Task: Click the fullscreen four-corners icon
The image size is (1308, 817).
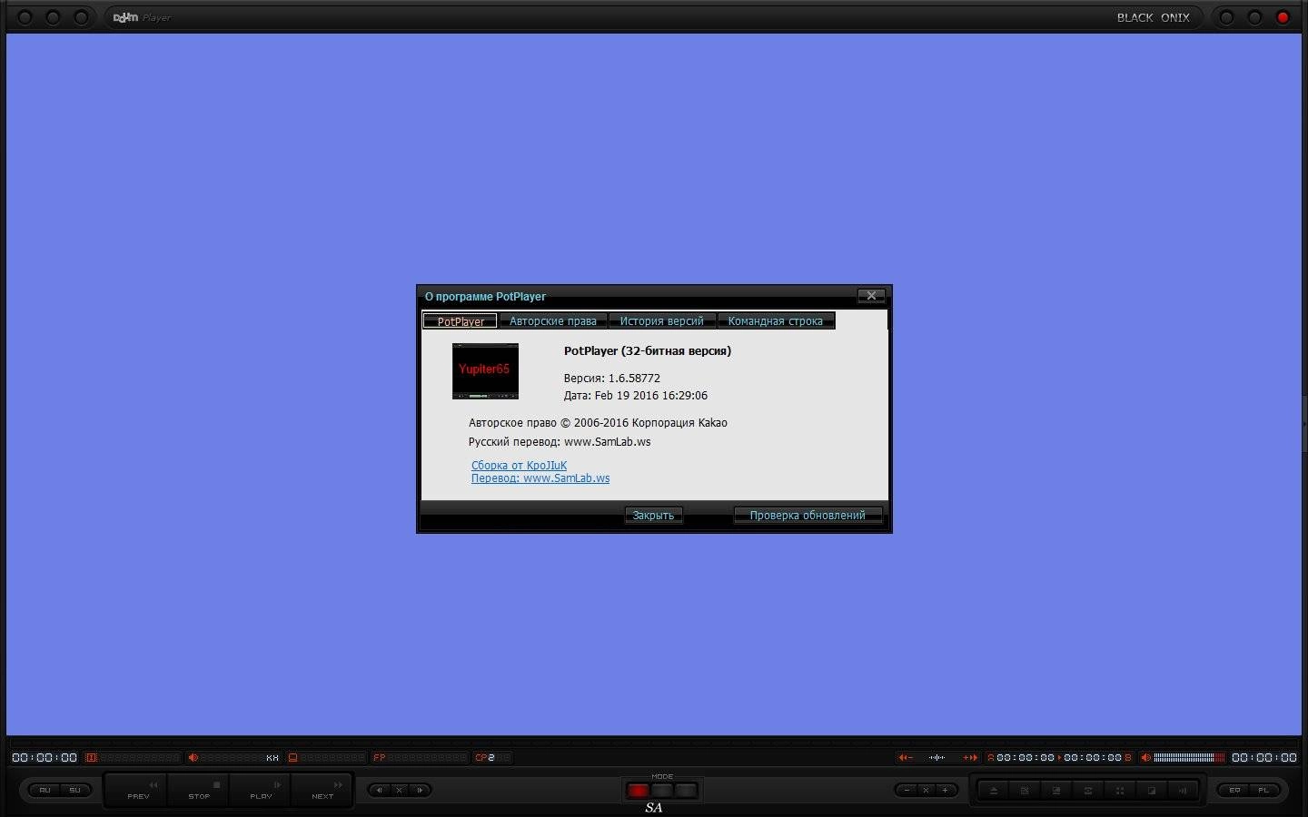Action: click(x=1120, y=791)
